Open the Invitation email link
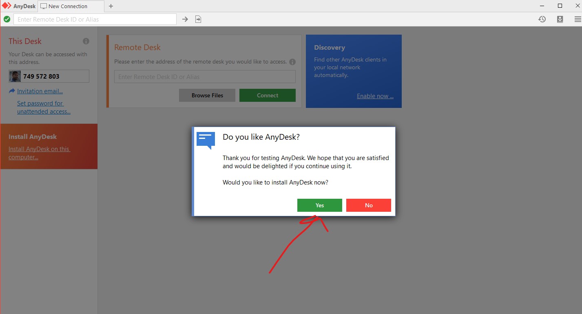 (x=40, y=91)
